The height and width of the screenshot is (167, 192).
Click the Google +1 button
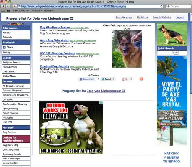125,79
